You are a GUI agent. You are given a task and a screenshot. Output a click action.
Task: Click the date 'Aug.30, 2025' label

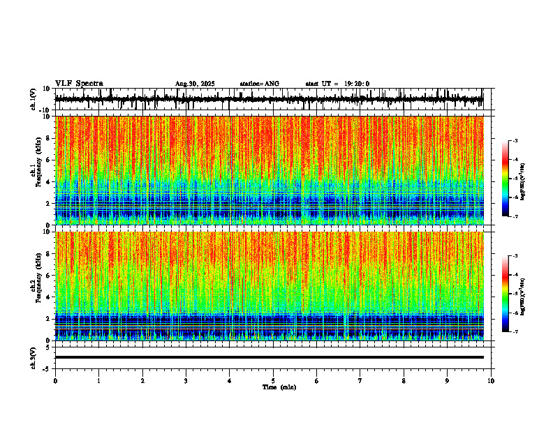pos(195,84)
